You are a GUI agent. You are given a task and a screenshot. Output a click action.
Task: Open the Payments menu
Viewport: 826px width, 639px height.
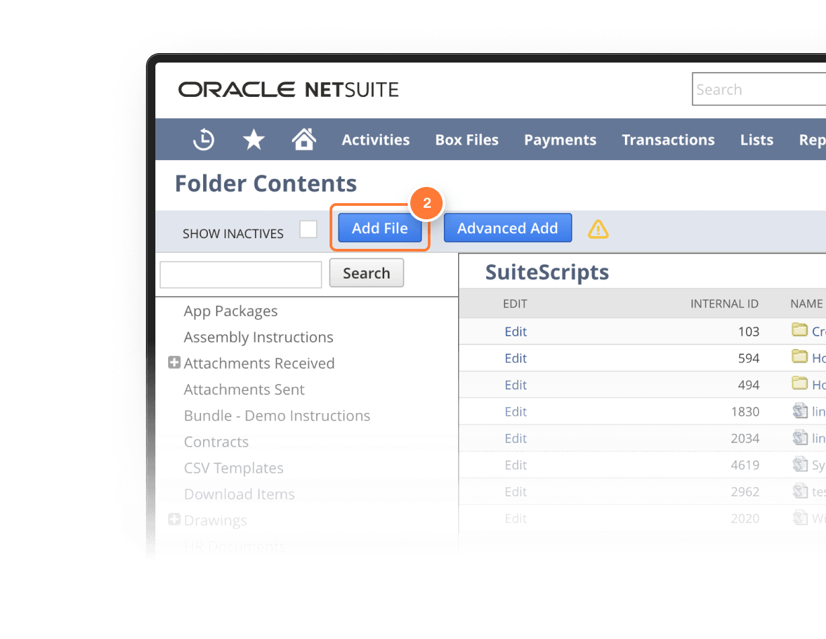[x=560, y=140]
